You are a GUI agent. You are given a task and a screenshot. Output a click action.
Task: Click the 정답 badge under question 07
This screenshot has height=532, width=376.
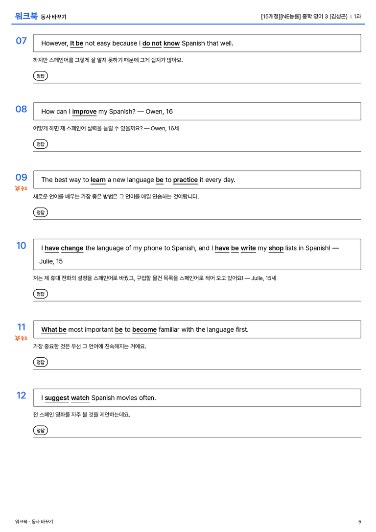click(x=40, y=76)
